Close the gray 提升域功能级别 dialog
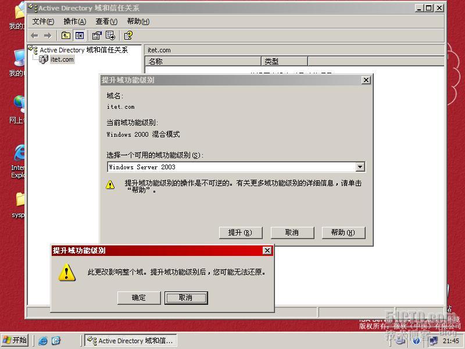Viewport: 465px width, 349px height. (366, 80)
